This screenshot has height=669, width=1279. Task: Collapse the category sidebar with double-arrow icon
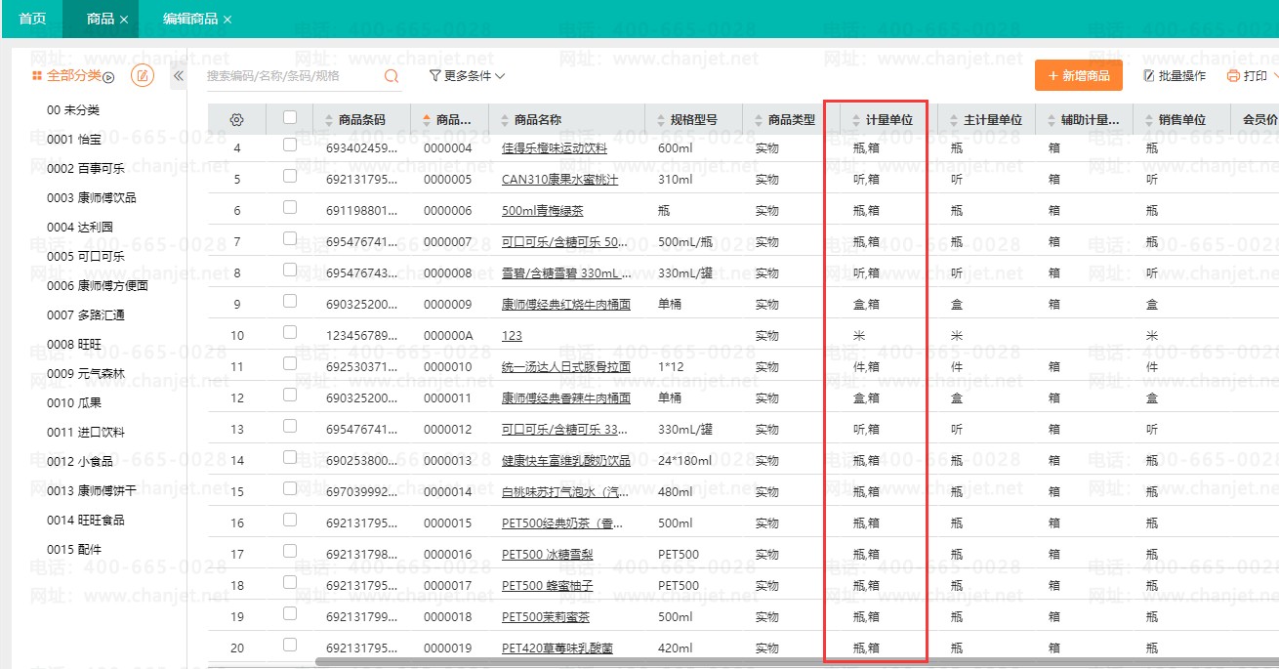tap(179, 76)
